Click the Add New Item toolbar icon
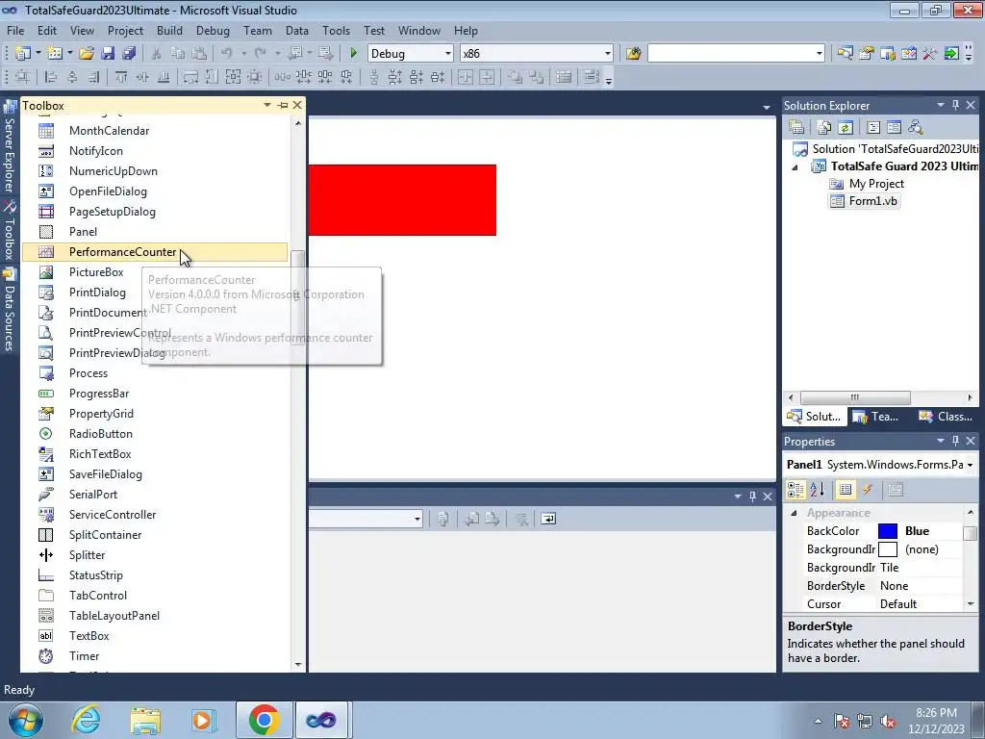 pyautogui.click(x=55, y=54)
